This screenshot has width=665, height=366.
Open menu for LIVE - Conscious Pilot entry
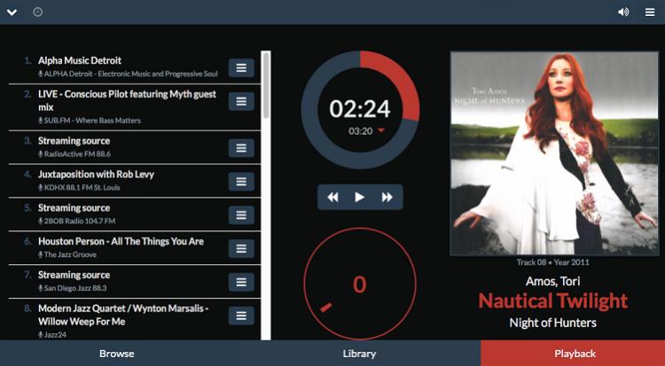241,101
